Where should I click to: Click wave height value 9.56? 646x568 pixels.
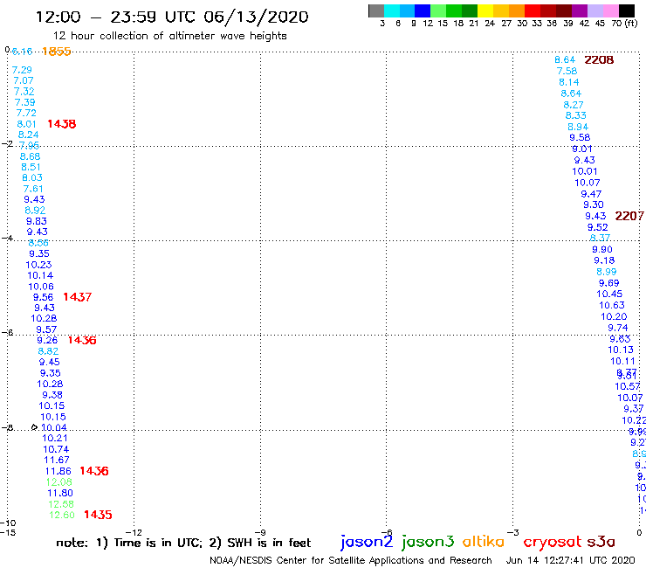[44, 297]
